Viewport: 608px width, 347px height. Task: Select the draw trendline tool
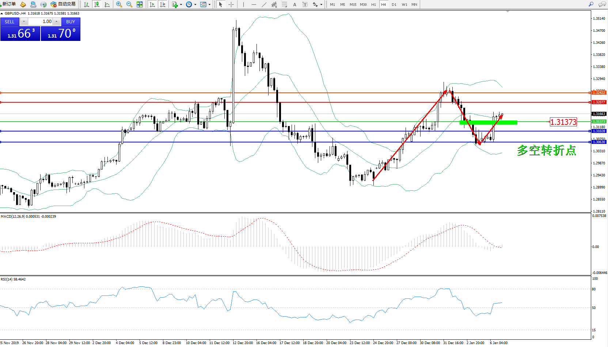click(264, 4)
